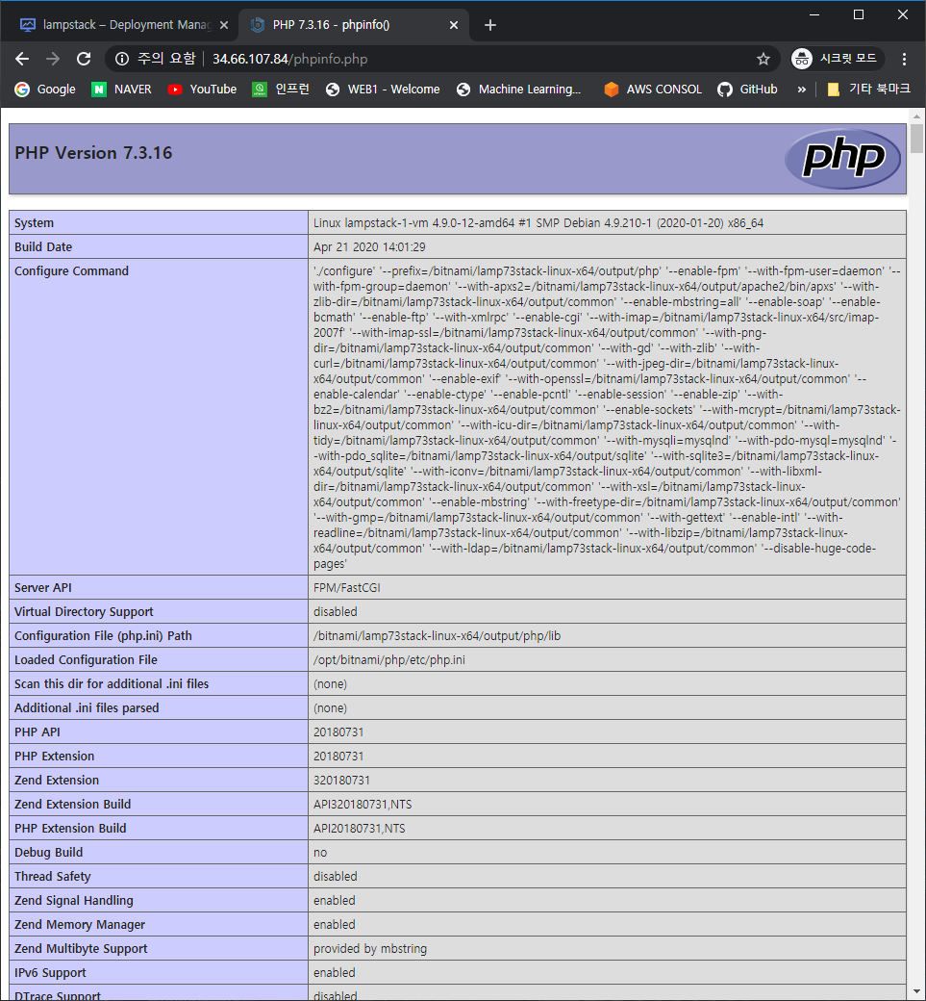Close the lampstack Deployment Manager tab

[x=224, y=25]
